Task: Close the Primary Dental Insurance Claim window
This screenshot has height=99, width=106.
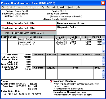Action: tap(103, 3)
